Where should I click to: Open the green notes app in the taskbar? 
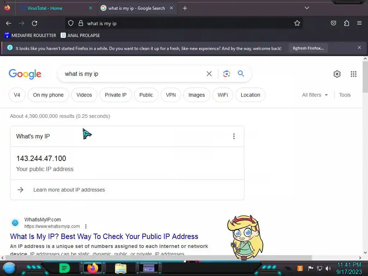(x=65, y=268)
